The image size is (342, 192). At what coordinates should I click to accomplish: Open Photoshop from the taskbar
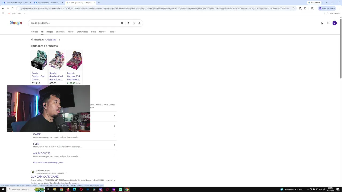(x=88, y=189)
